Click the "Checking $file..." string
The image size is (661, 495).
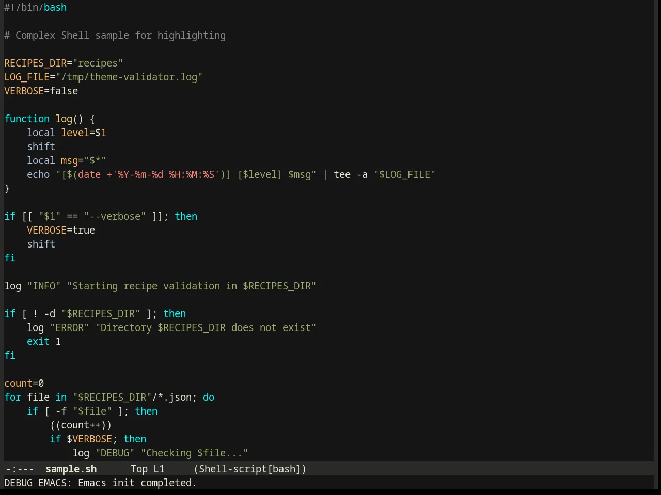[x=194, y=453]
